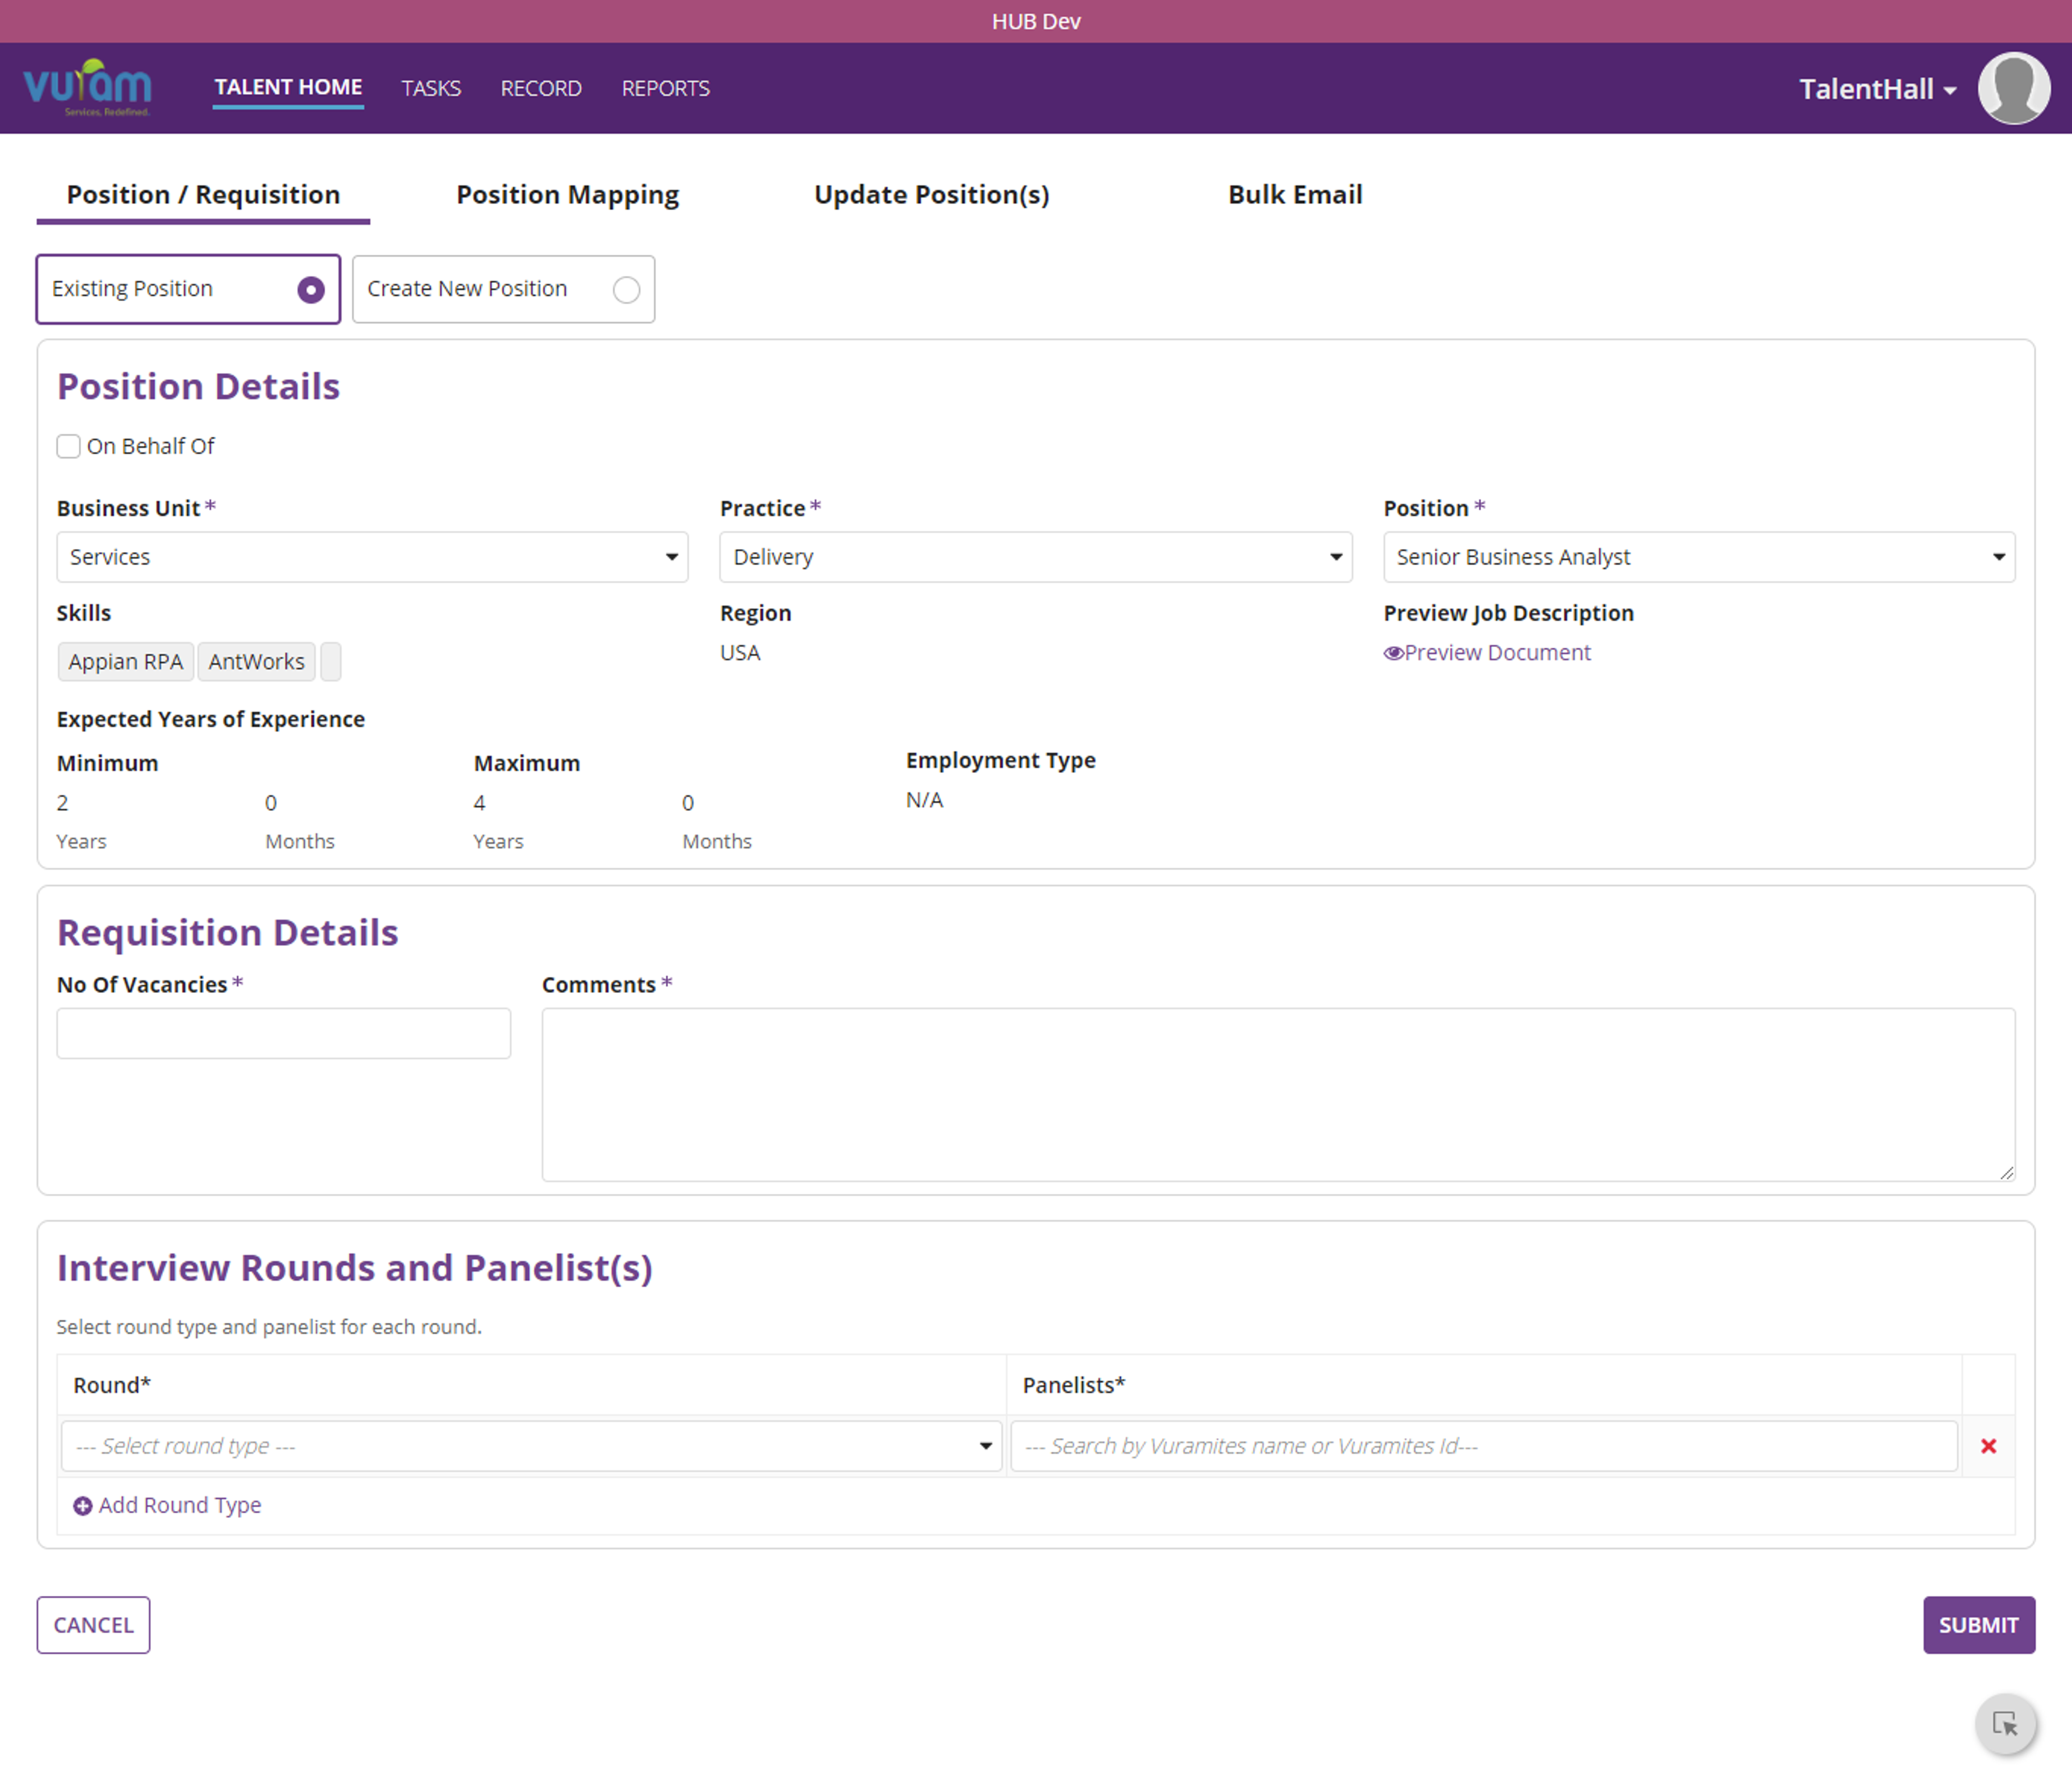Click the Requisition Details heading

[227, 933]
